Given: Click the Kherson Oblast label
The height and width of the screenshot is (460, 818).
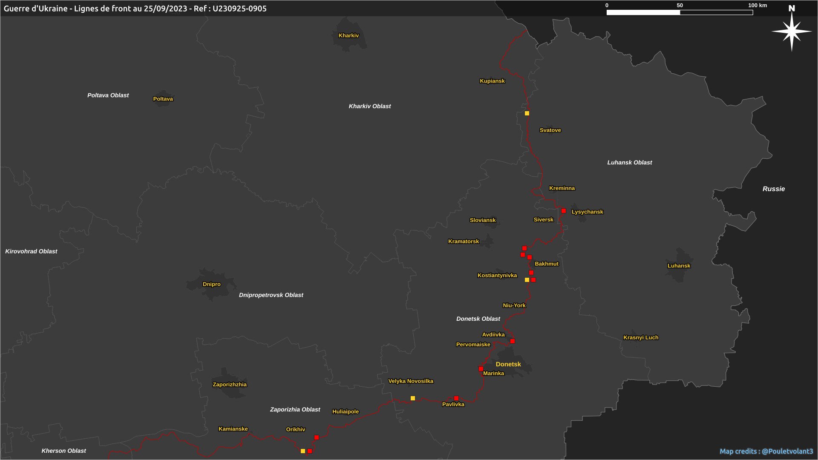Looking at the screenshot, I should click(64, 451).
